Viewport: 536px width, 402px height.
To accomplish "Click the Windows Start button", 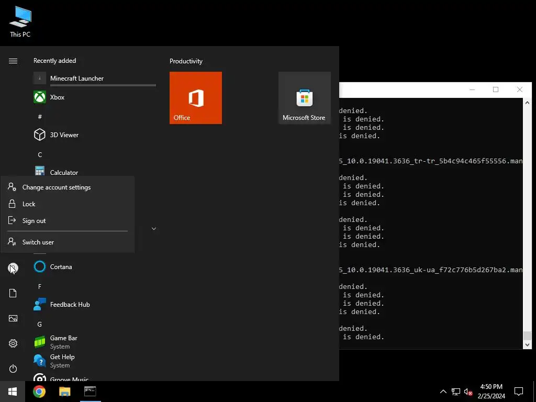I will tap(13, 392).
